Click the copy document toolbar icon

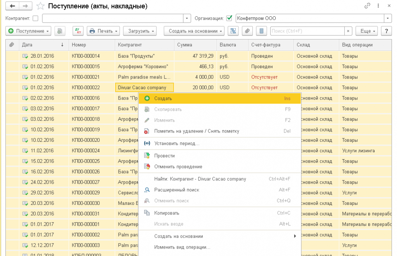(60, 31)
